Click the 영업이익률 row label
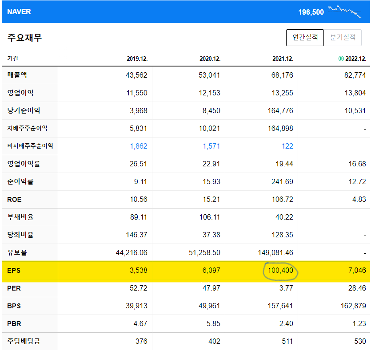The height and width of the screenshot is (350, 371). (24, 163)
